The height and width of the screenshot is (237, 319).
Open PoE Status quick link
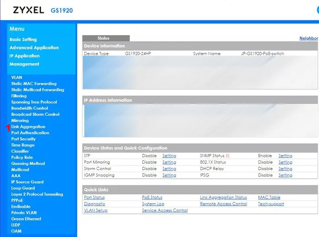coord(152,197)
